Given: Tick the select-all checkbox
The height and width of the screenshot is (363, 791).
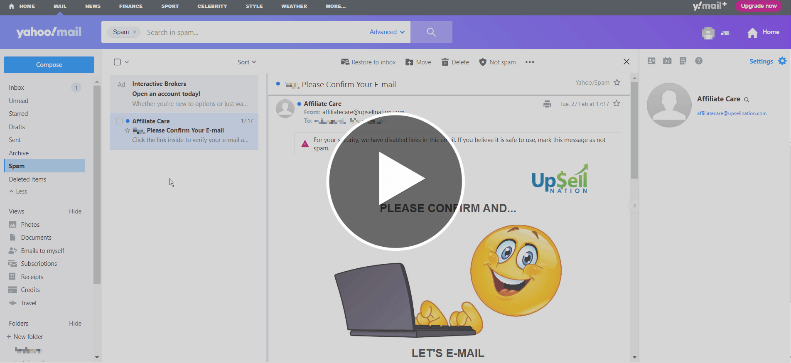Looking at the screenshot, I should [x=117, y=62].
